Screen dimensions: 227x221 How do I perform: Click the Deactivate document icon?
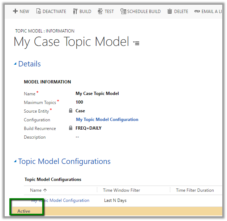coord(38,11)
